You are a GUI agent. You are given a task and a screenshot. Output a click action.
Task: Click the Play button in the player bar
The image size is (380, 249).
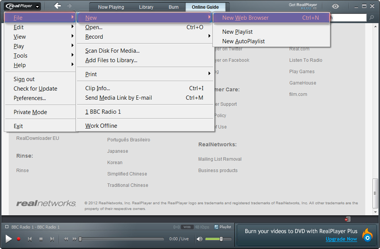8,239
